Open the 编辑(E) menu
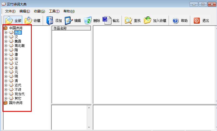 pyautogui.click(x=25, y=11)
